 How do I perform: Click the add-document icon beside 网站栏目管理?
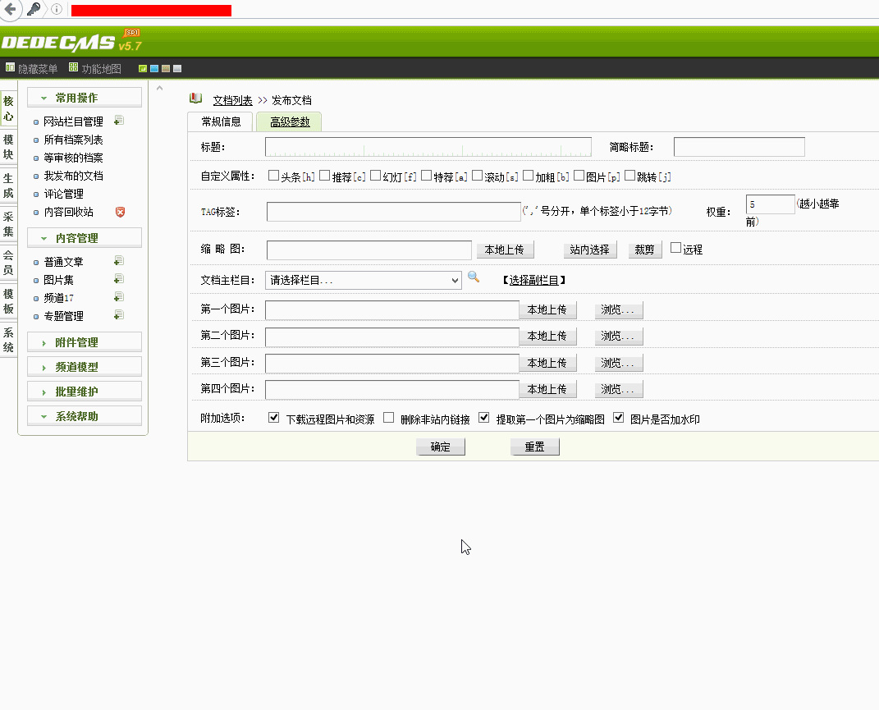click(x=117, y=120)
